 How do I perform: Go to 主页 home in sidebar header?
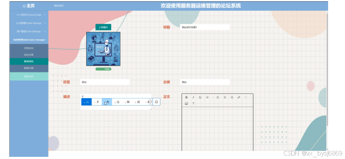click(x=29, y=6)
